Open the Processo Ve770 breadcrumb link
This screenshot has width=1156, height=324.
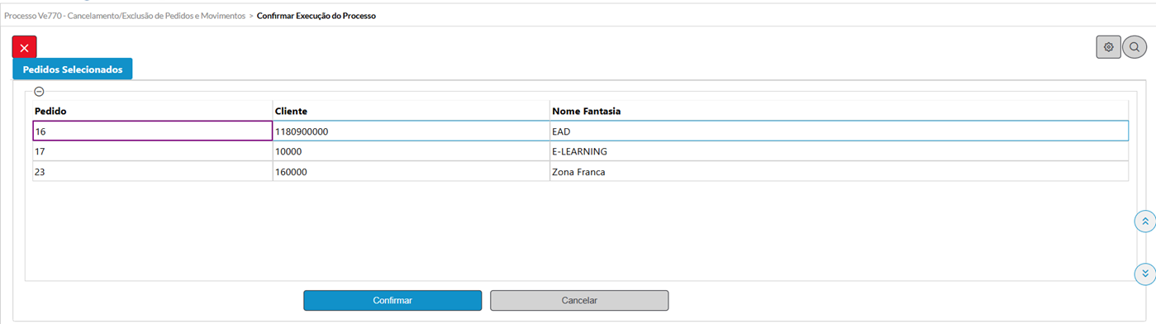tap(125, 16)
